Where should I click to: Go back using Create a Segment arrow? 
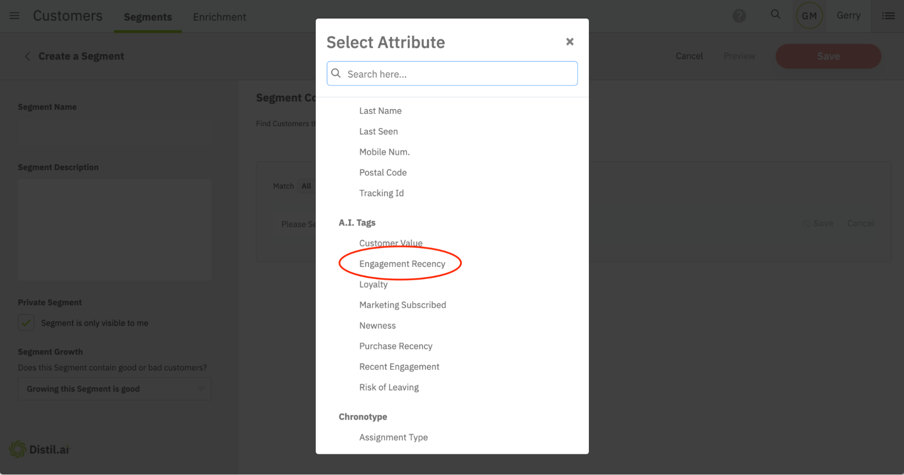(x=28, y=56)
